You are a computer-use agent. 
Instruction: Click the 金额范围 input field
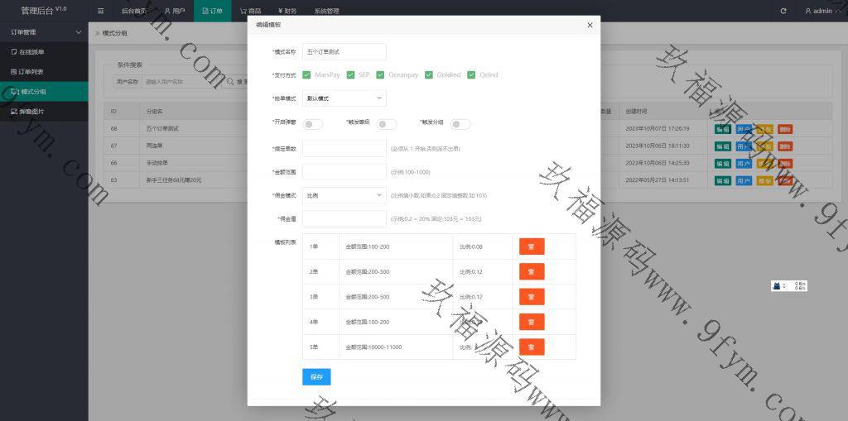pos(344,172)
